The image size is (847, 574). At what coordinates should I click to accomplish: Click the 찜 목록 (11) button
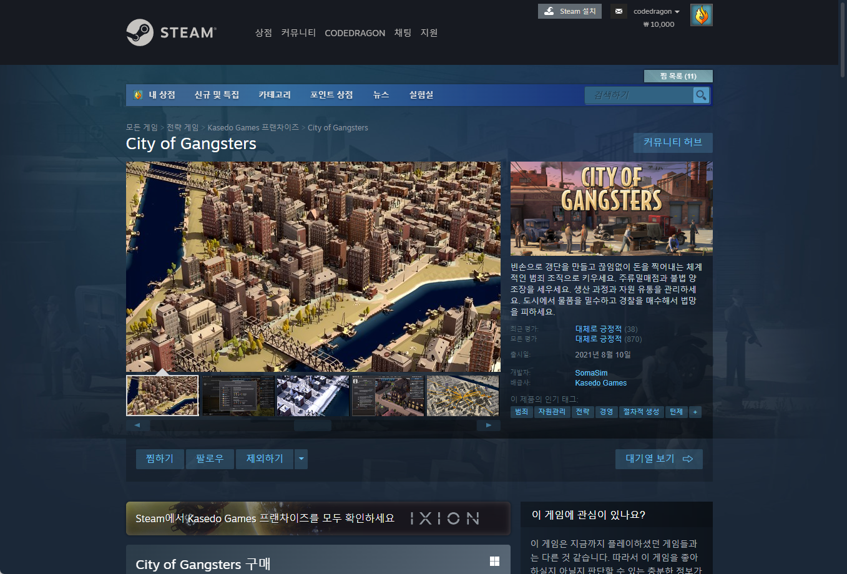click(678, 76)
